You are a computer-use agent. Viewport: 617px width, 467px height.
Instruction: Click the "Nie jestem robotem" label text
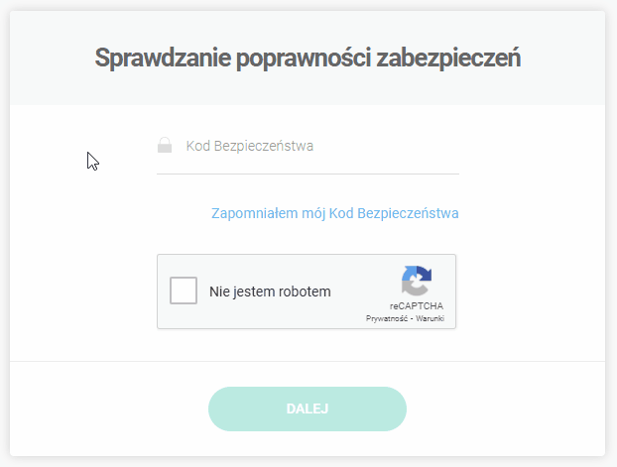pos(270,292)
